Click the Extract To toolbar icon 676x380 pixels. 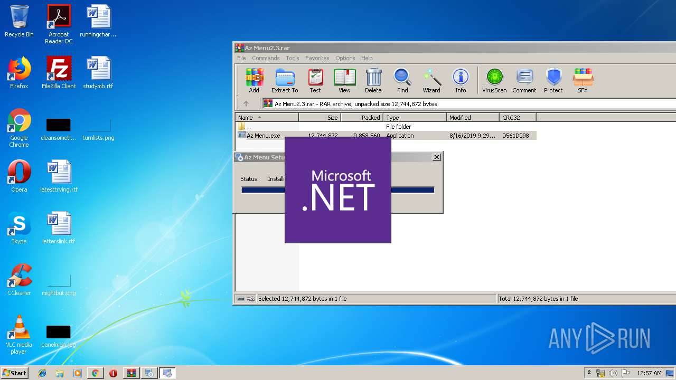point(285,81)
